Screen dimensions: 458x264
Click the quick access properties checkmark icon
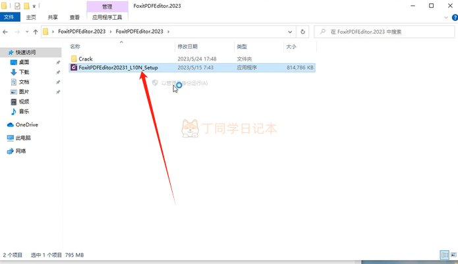(17, 5)
